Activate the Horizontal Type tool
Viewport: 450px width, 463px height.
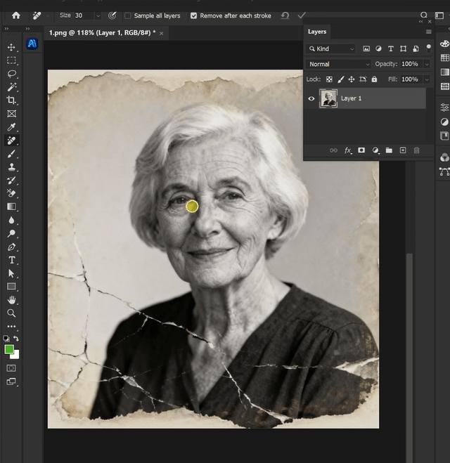click(11, 260)
